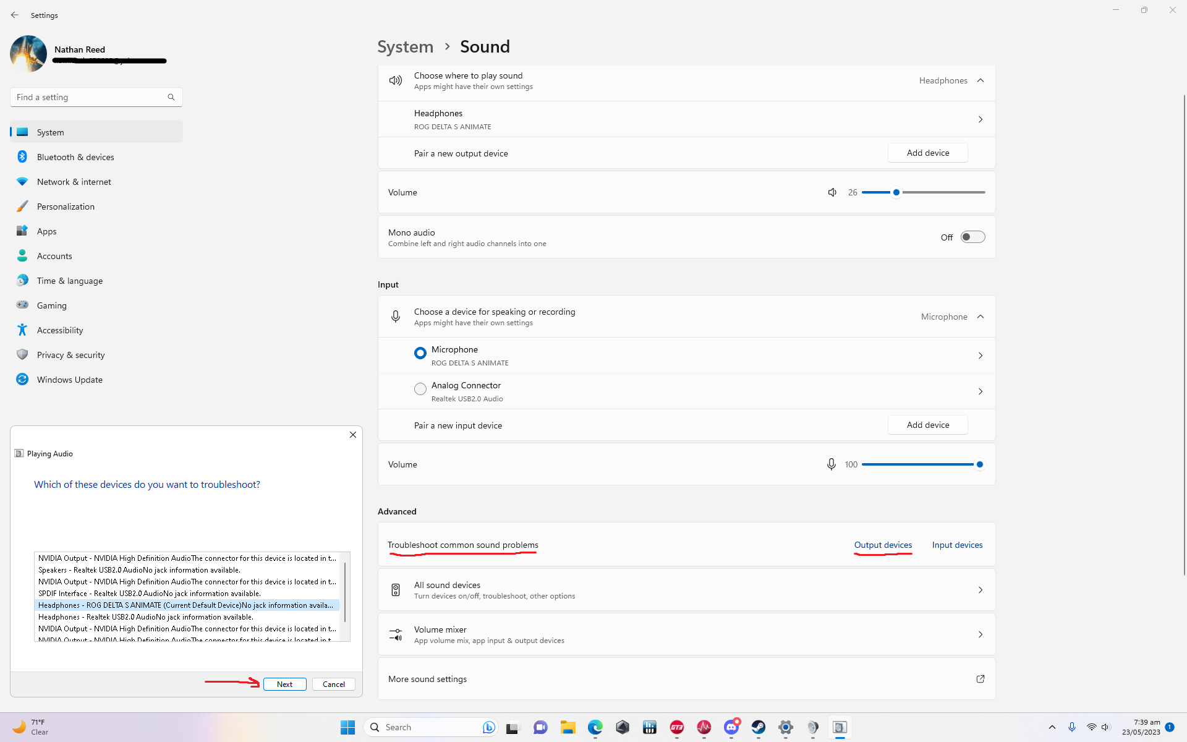Open Steam from the taskbar
This screenshot has height=742, width=1187.
[x=759, y=727]
